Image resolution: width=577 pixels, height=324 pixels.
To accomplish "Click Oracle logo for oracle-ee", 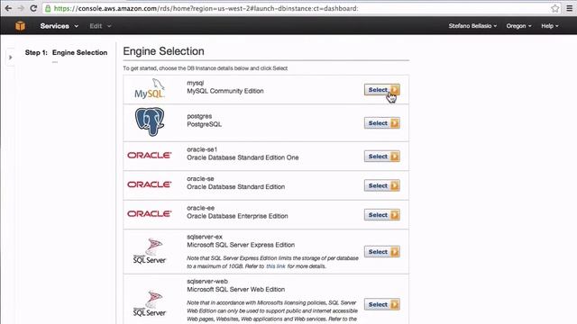I will pos(149,213).
